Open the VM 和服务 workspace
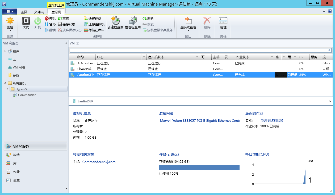 pyautogui.click(x=35, y=146)
